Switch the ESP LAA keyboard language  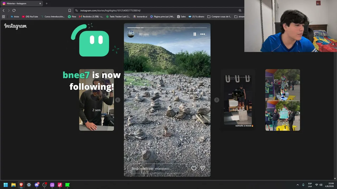coord(310,185)
